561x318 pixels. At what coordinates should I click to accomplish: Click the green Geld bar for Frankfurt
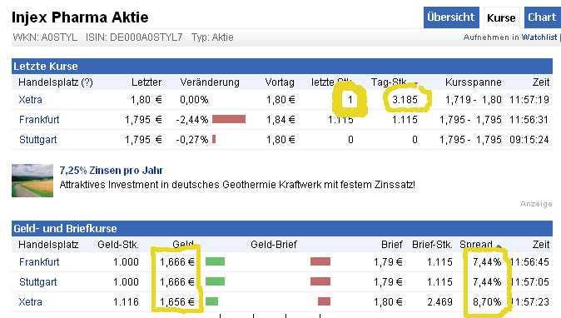coord(215,261)
